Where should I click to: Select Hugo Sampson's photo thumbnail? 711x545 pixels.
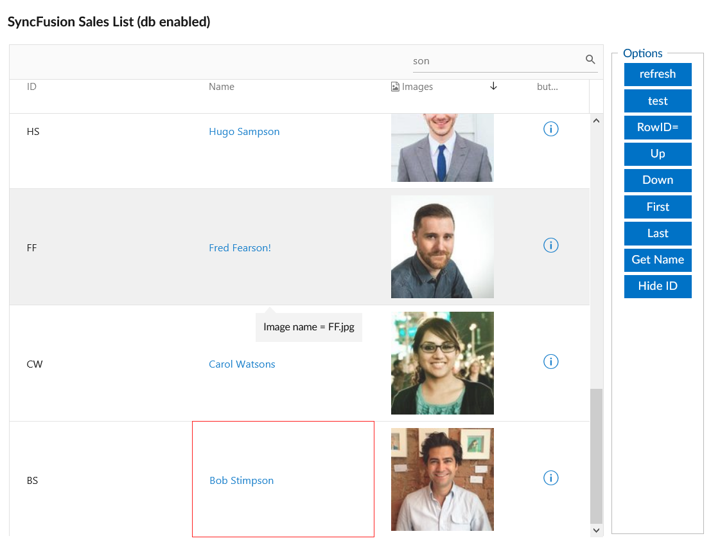(x=442, y=148)
